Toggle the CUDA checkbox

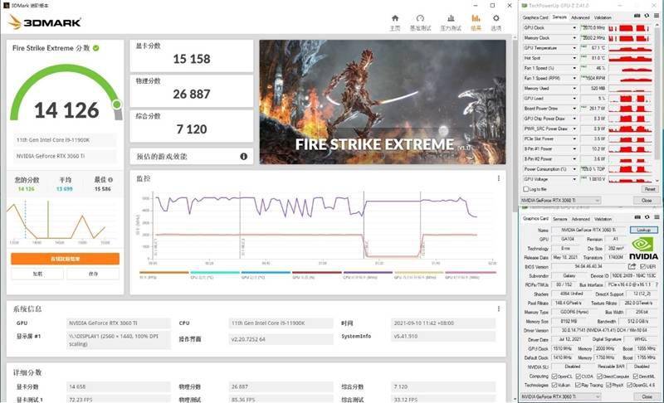[x=578, y=376]
